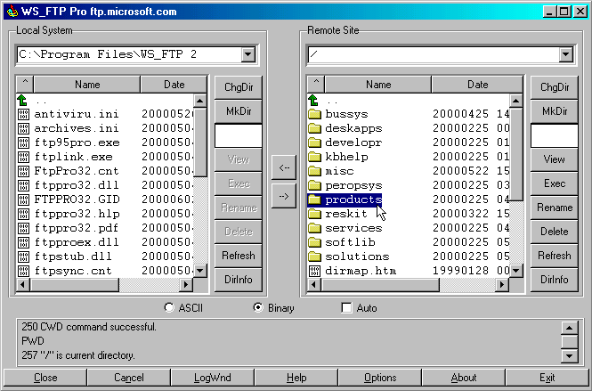Click the ftp95pro.exe file icon

23,143
